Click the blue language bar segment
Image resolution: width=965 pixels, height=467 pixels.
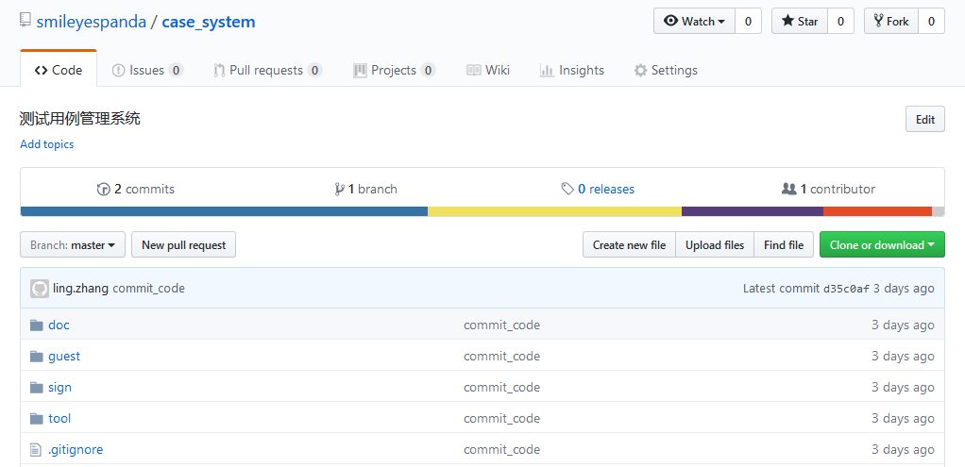[x=224, y=211]
